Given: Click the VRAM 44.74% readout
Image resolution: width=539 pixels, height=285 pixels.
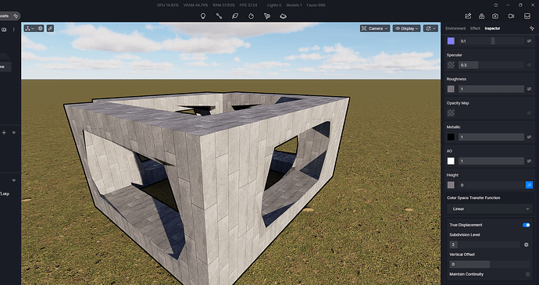Looking at the screenshot, I should tap(195, 5).
